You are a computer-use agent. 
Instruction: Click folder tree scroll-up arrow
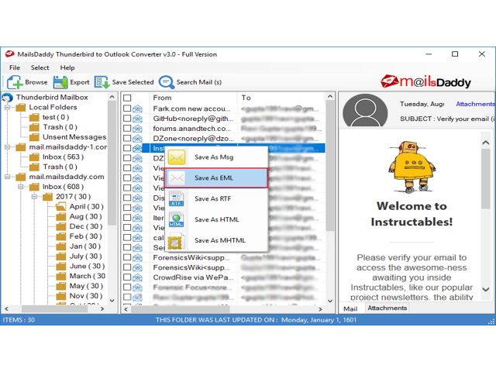112,97
